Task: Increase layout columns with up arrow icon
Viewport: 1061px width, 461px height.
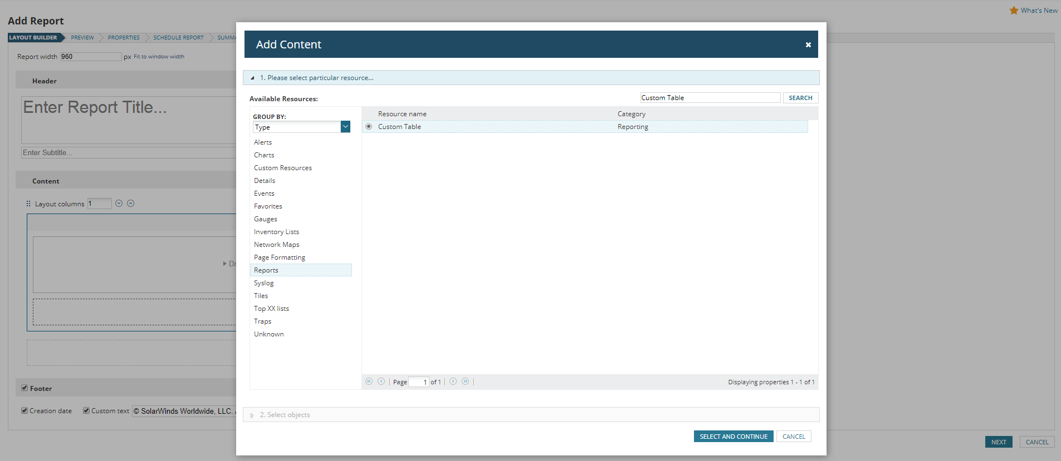Action: [130, 204]
